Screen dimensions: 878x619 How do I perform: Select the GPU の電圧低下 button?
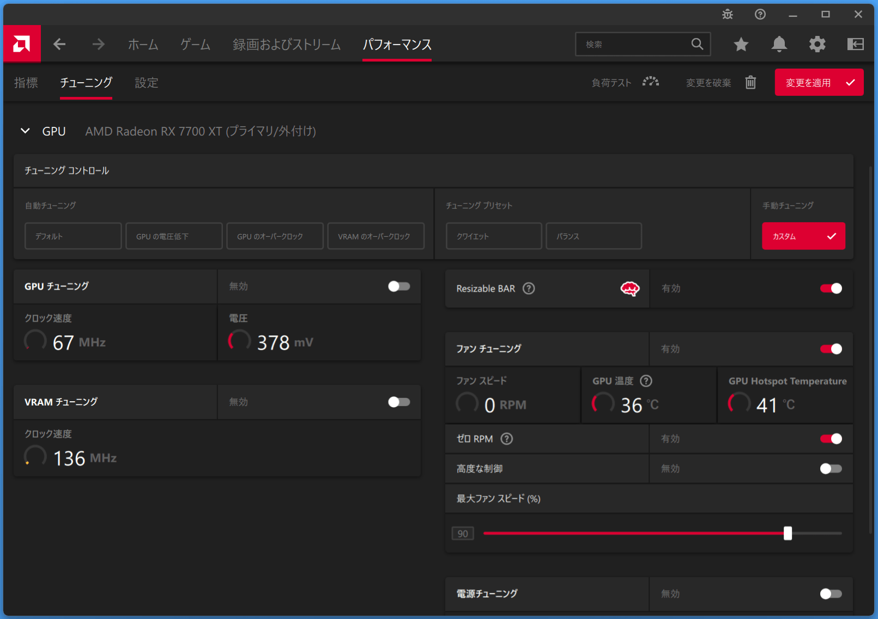coord(174,236)
